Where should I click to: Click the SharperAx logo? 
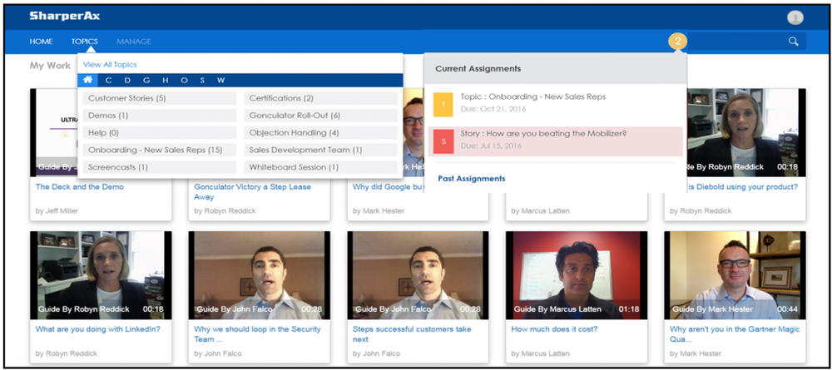[x=64, y=16]
